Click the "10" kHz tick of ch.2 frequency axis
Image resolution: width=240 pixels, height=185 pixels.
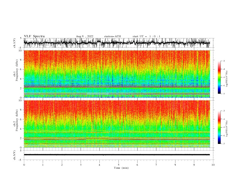click(20, 100)
